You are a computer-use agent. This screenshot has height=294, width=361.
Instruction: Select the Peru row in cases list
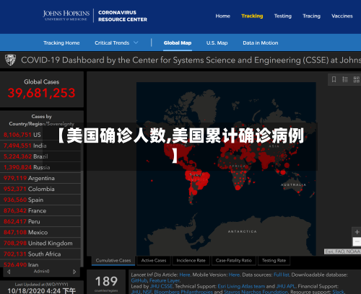click(x=40, y=221)
